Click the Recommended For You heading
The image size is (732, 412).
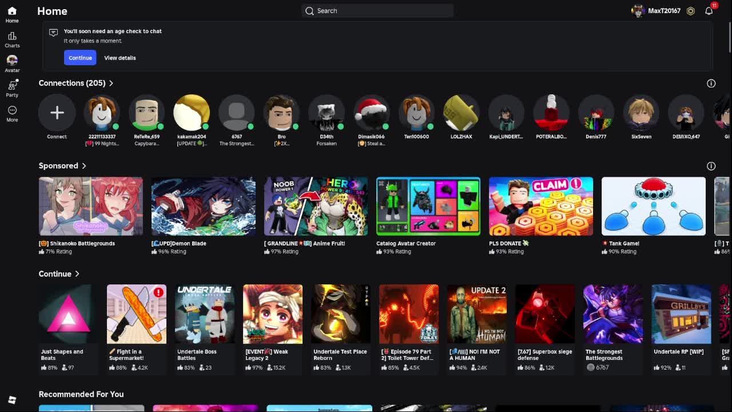pyautogui.click(x=81, y=394)
